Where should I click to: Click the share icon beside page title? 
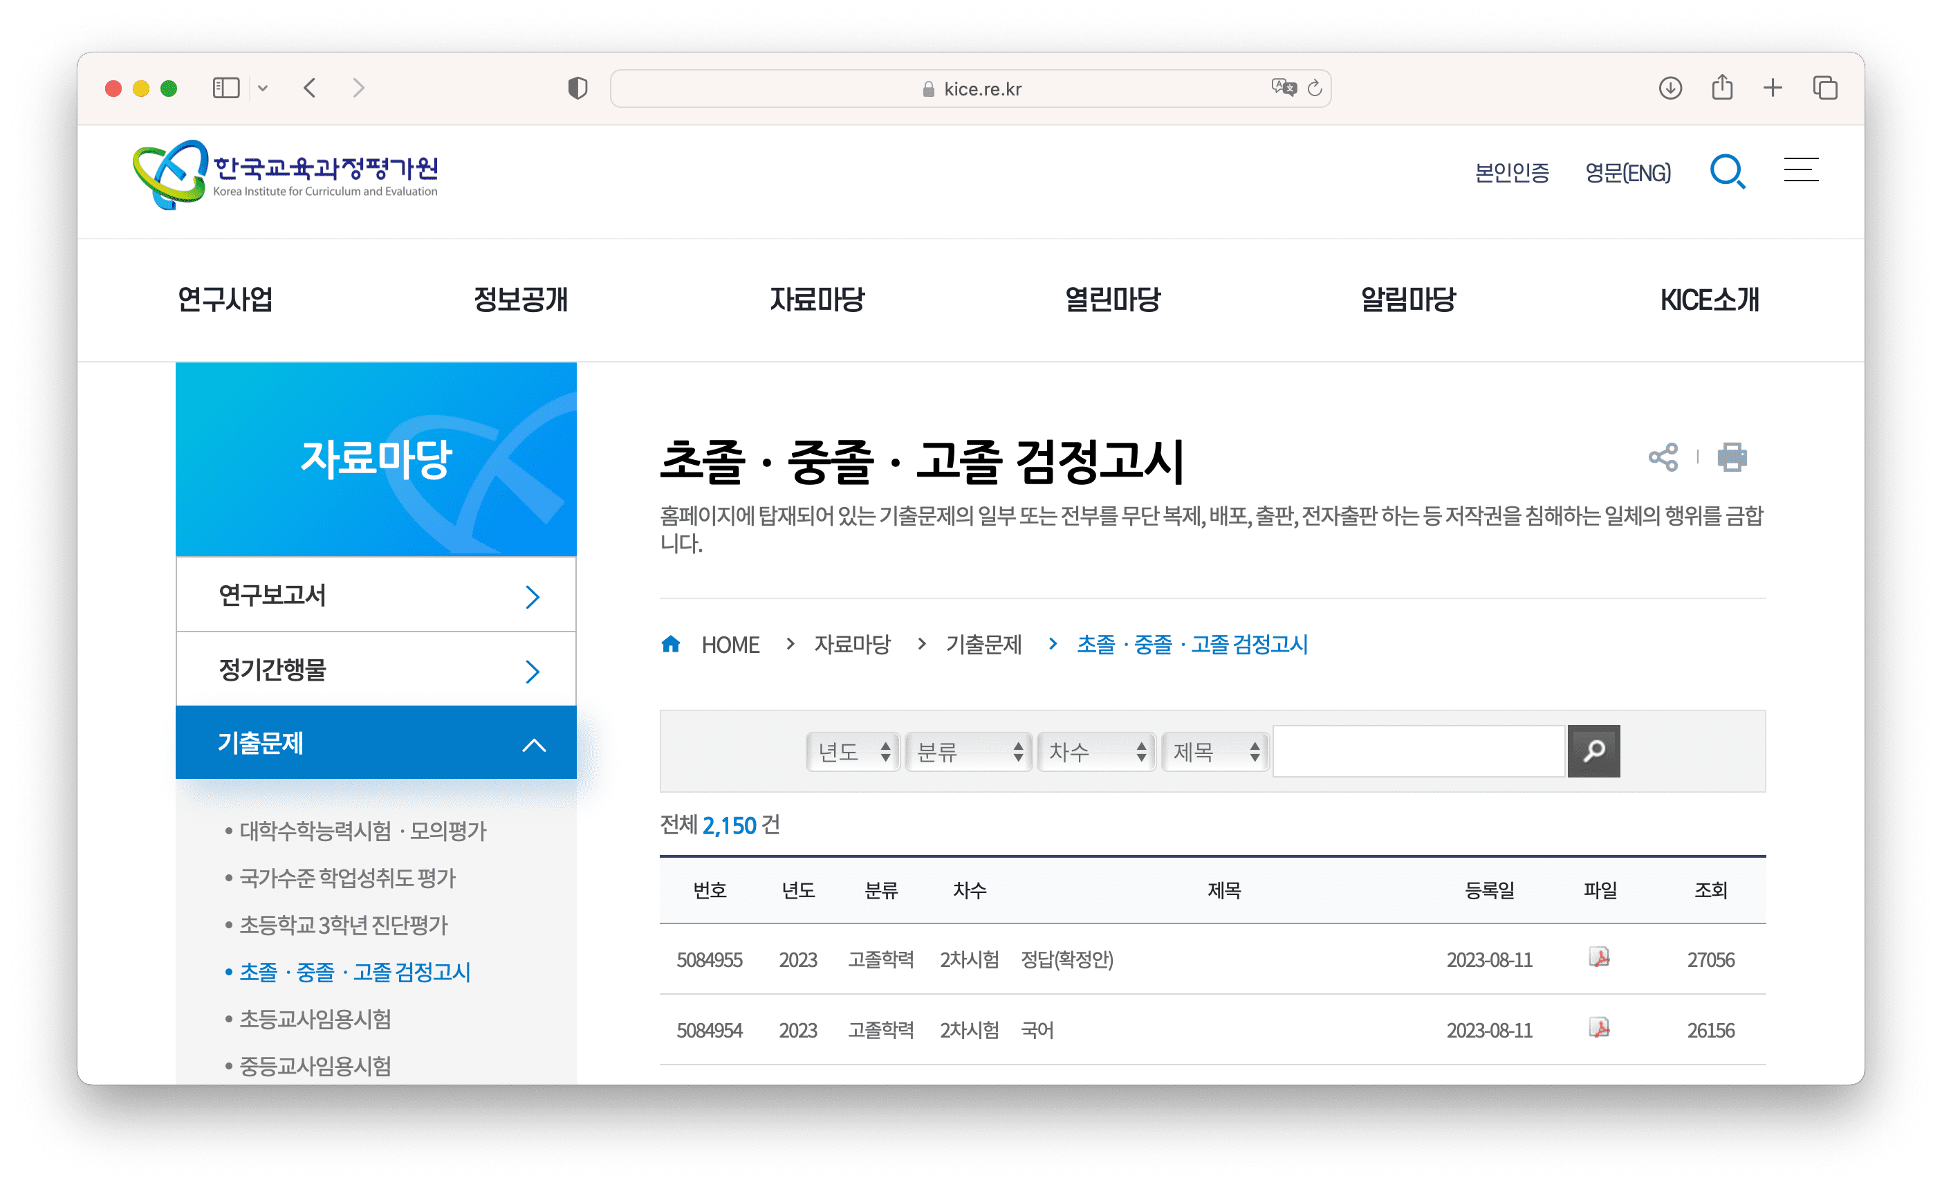coord(1663,457)
